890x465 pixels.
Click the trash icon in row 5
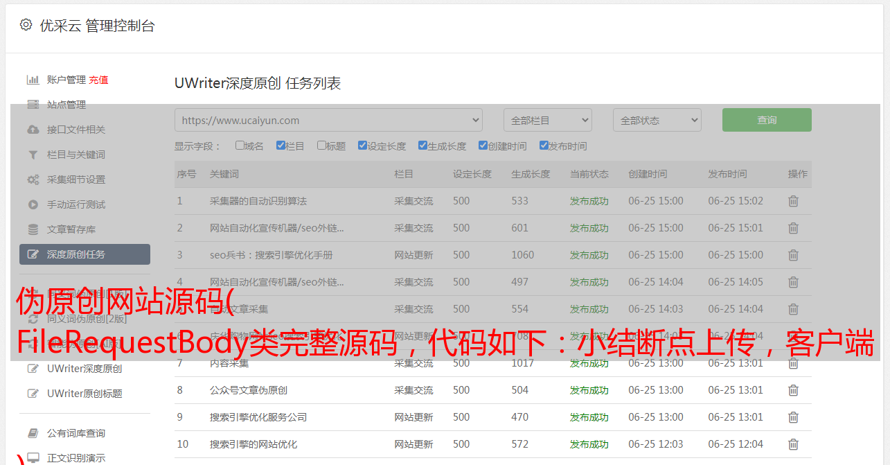(x=793, y=309)
